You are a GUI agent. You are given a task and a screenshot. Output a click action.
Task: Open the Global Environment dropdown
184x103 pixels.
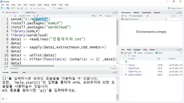click(x=130, y=19)
